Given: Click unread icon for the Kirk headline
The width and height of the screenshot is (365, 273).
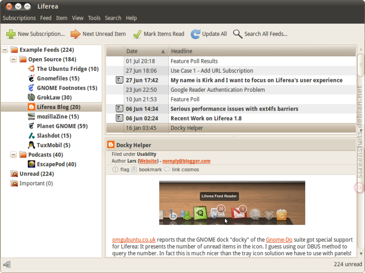Looking at the screenshot, I should pos(120,80).
